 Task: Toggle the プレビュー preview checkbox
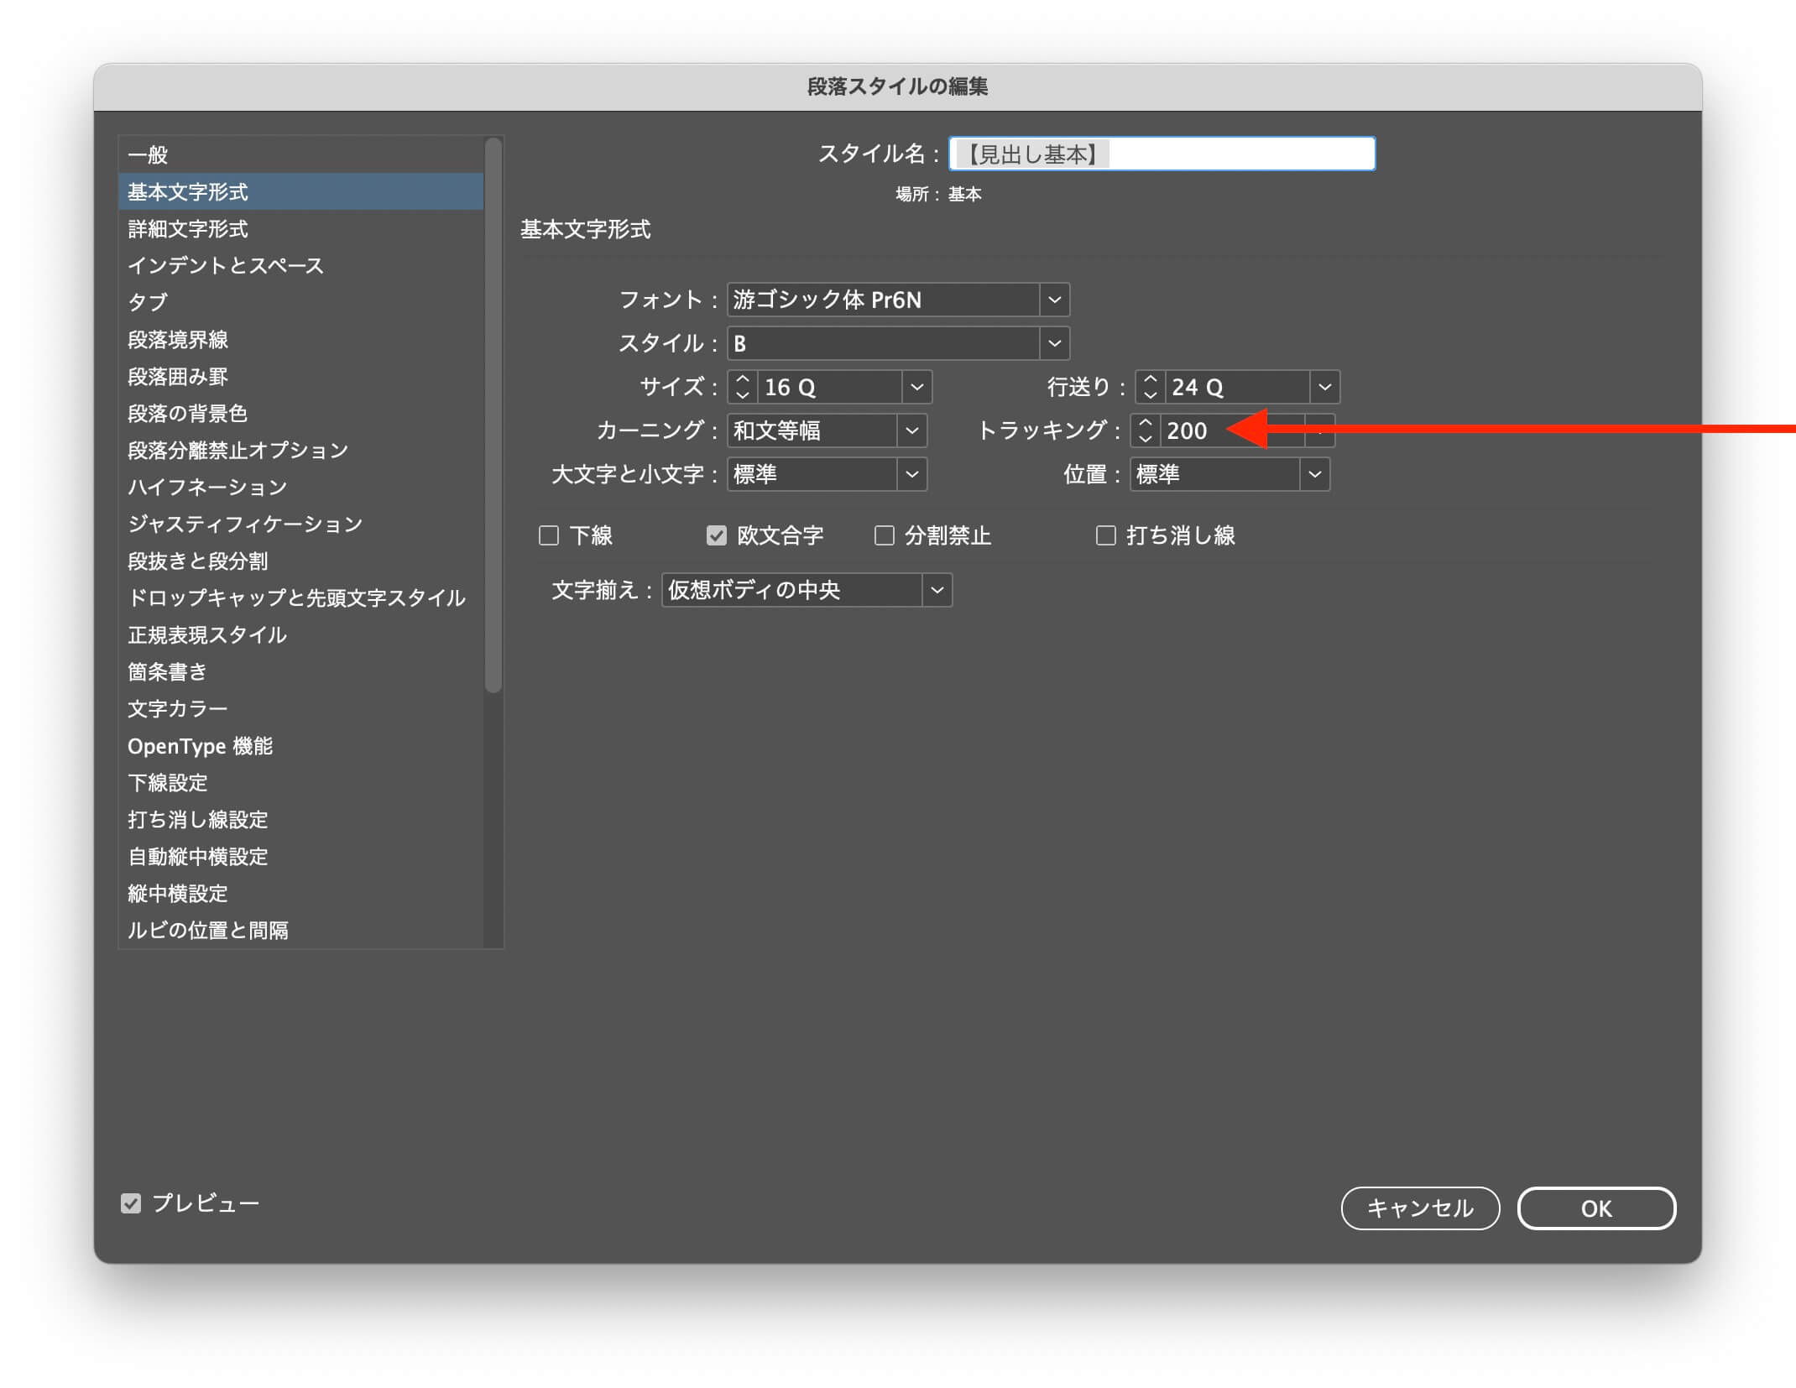click(131, 1203)
